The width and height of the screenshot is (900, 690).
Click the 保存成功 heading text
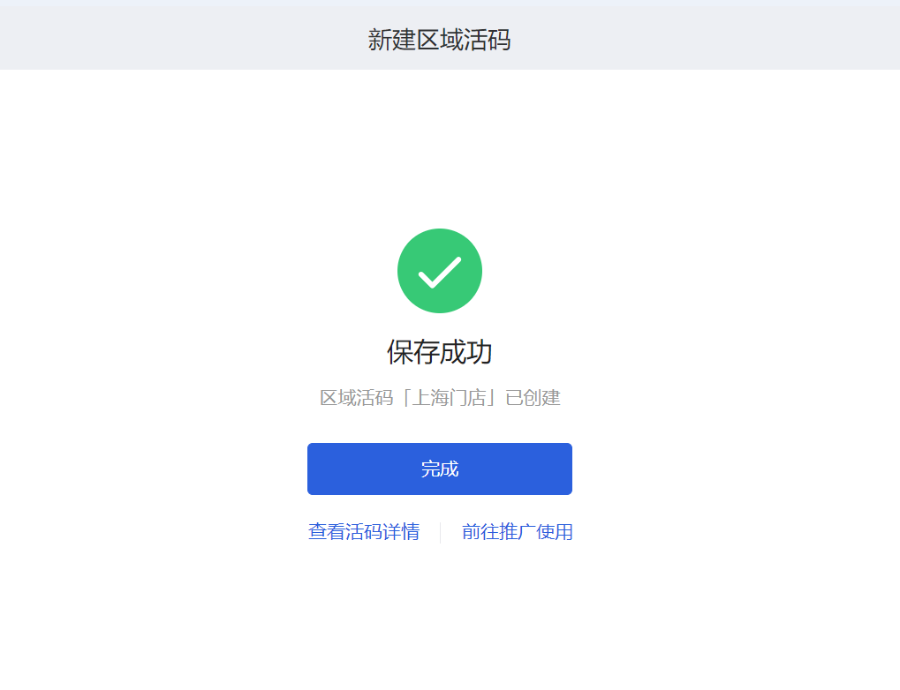(x=440, y=351)
